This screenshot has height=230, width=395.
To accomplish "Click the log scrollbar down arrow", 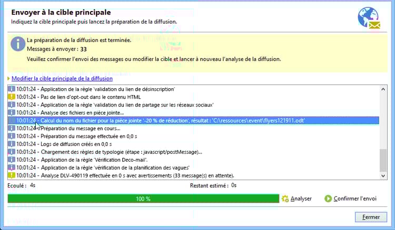I will click(383, 176).
